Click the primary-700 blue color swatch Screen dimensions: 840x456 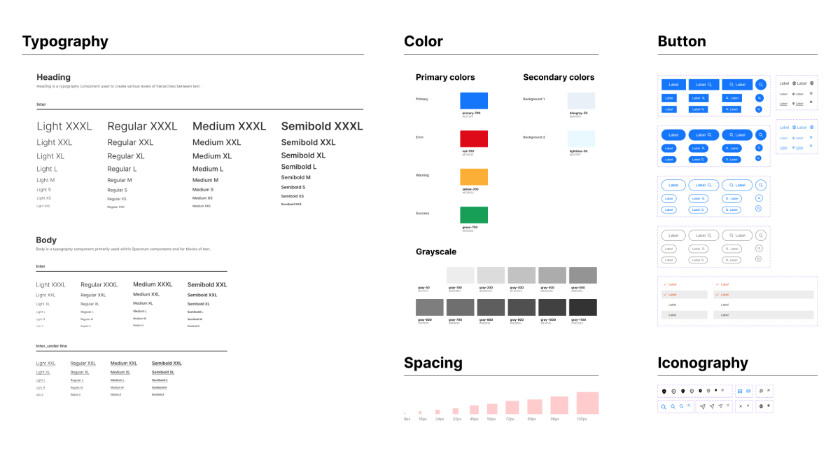(474, 100)
